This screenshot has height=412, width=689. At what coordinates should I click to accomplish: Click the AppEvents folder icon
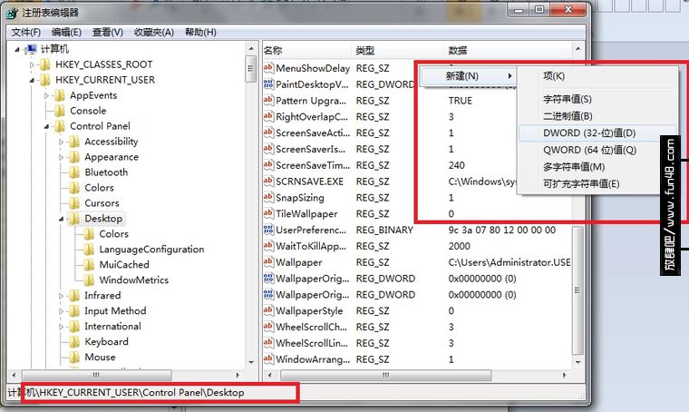[x=60, y=96]
